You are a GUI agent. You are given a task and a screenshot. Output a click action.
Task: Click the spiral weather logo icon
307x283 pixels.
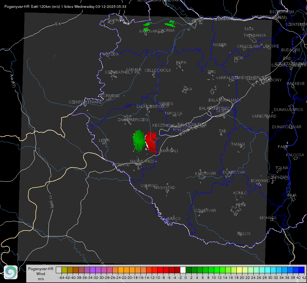(x=11, y=272)
